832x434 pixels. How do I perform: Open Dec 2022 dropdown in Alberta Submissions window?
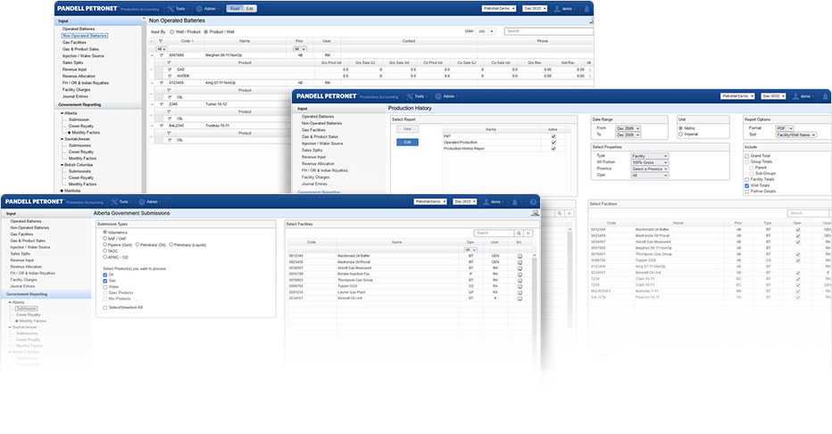[x=464, y=202]
